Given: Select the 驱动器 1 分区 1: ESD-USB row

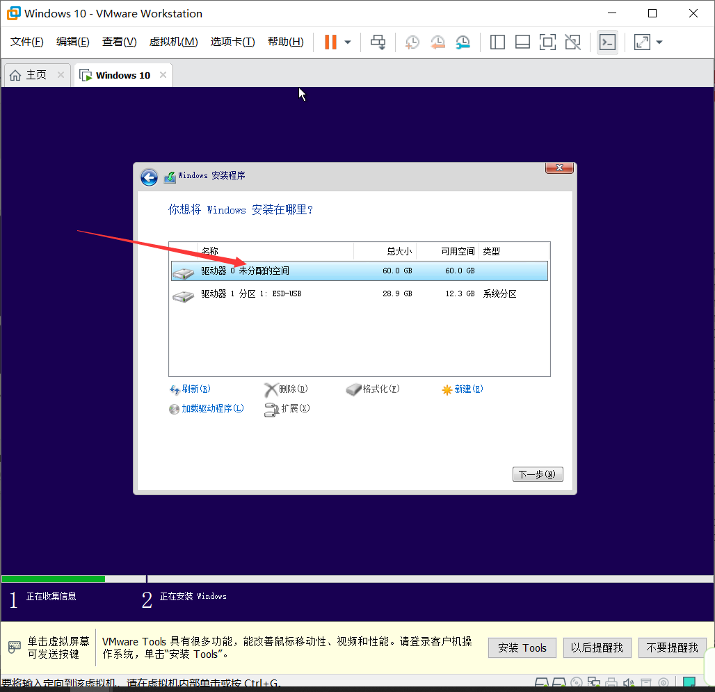Looking at the screenshot, I should tap(360, 294).
